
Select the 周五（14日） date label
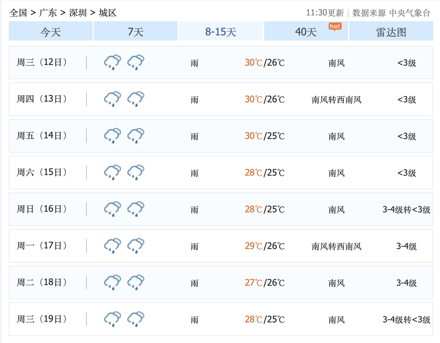click(42, 135)
